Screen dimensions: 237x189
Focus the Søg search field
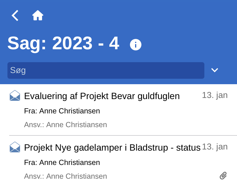106,70
